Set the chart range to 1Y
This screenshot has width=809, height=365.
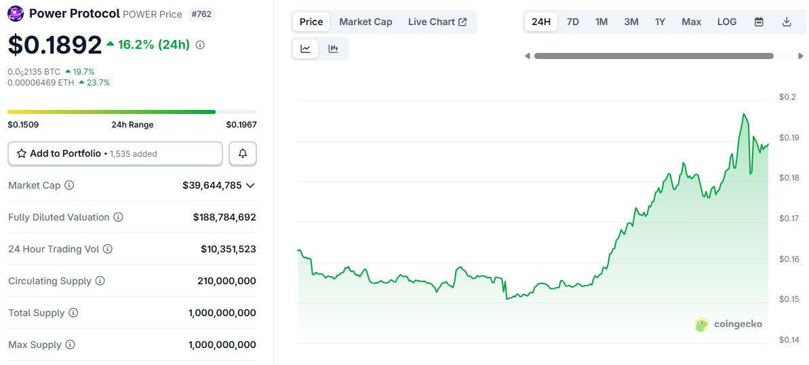click(x=660, y=22)
